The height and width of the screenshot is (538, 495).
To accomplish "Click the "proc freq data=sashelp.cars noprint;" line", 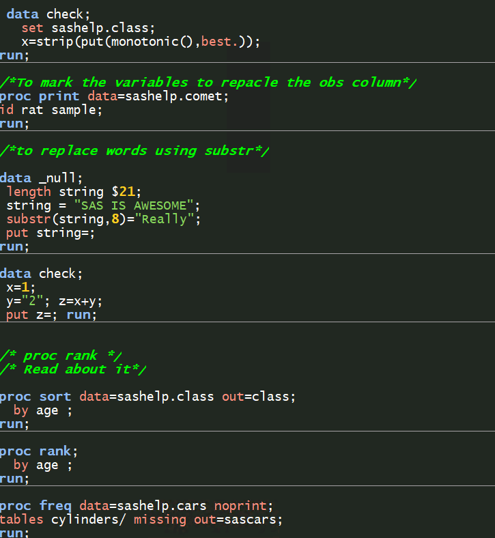I will click(137, 506).
